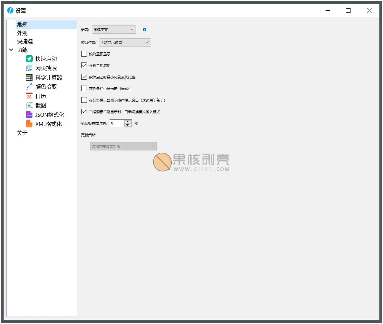The width and height of the screenshot is (383, 324).
Task: Select the 快捷键 sidebar entry
Action: point(25,41)
